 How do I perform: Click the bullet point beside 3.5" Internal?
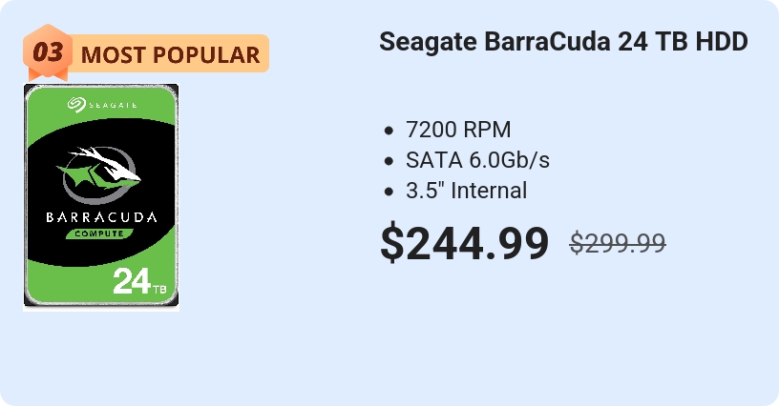[x=389, y=192]
